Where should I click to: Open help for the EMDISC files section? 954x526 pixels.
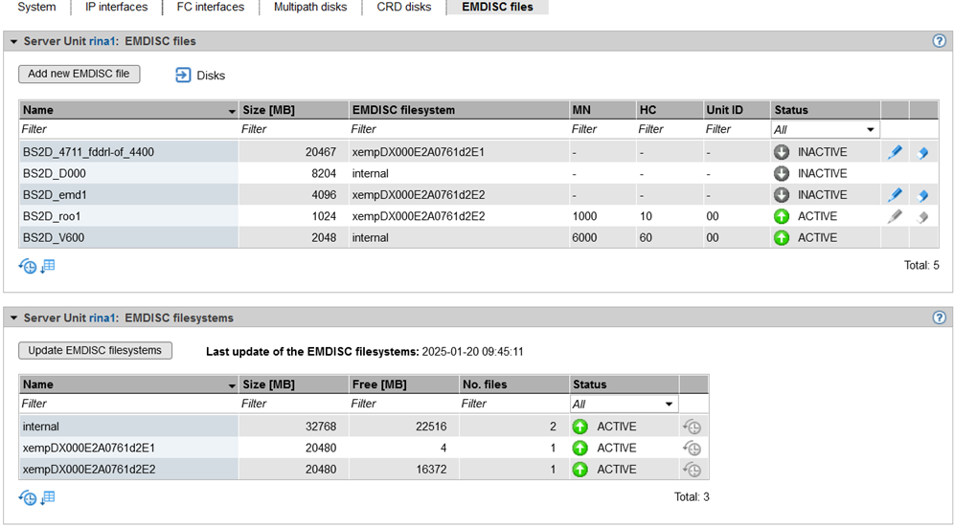(x=940, y=42)
